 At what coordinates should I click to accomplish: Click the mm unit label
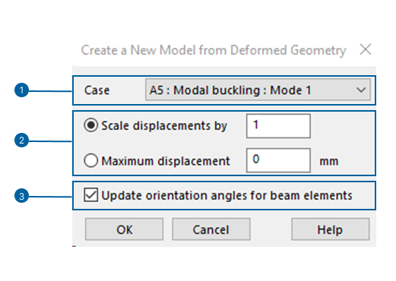329,162
